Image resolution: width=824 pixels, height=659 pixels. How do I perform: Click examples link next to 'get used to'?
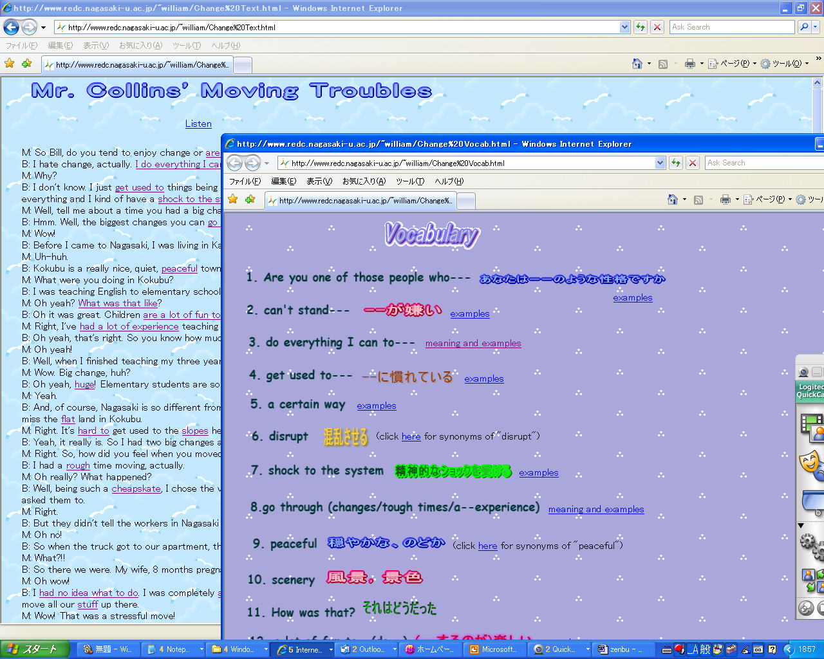(x=483, y=378)
